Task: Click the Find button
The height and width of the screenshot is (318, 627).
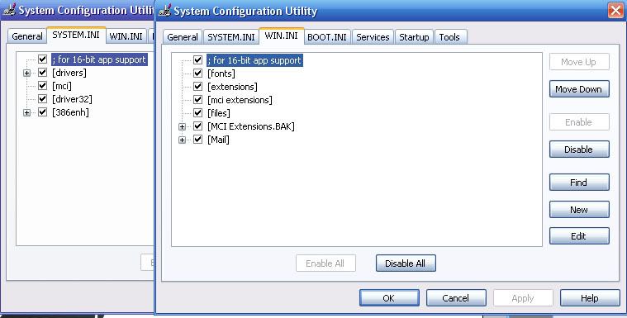Action: click(579, 183)
